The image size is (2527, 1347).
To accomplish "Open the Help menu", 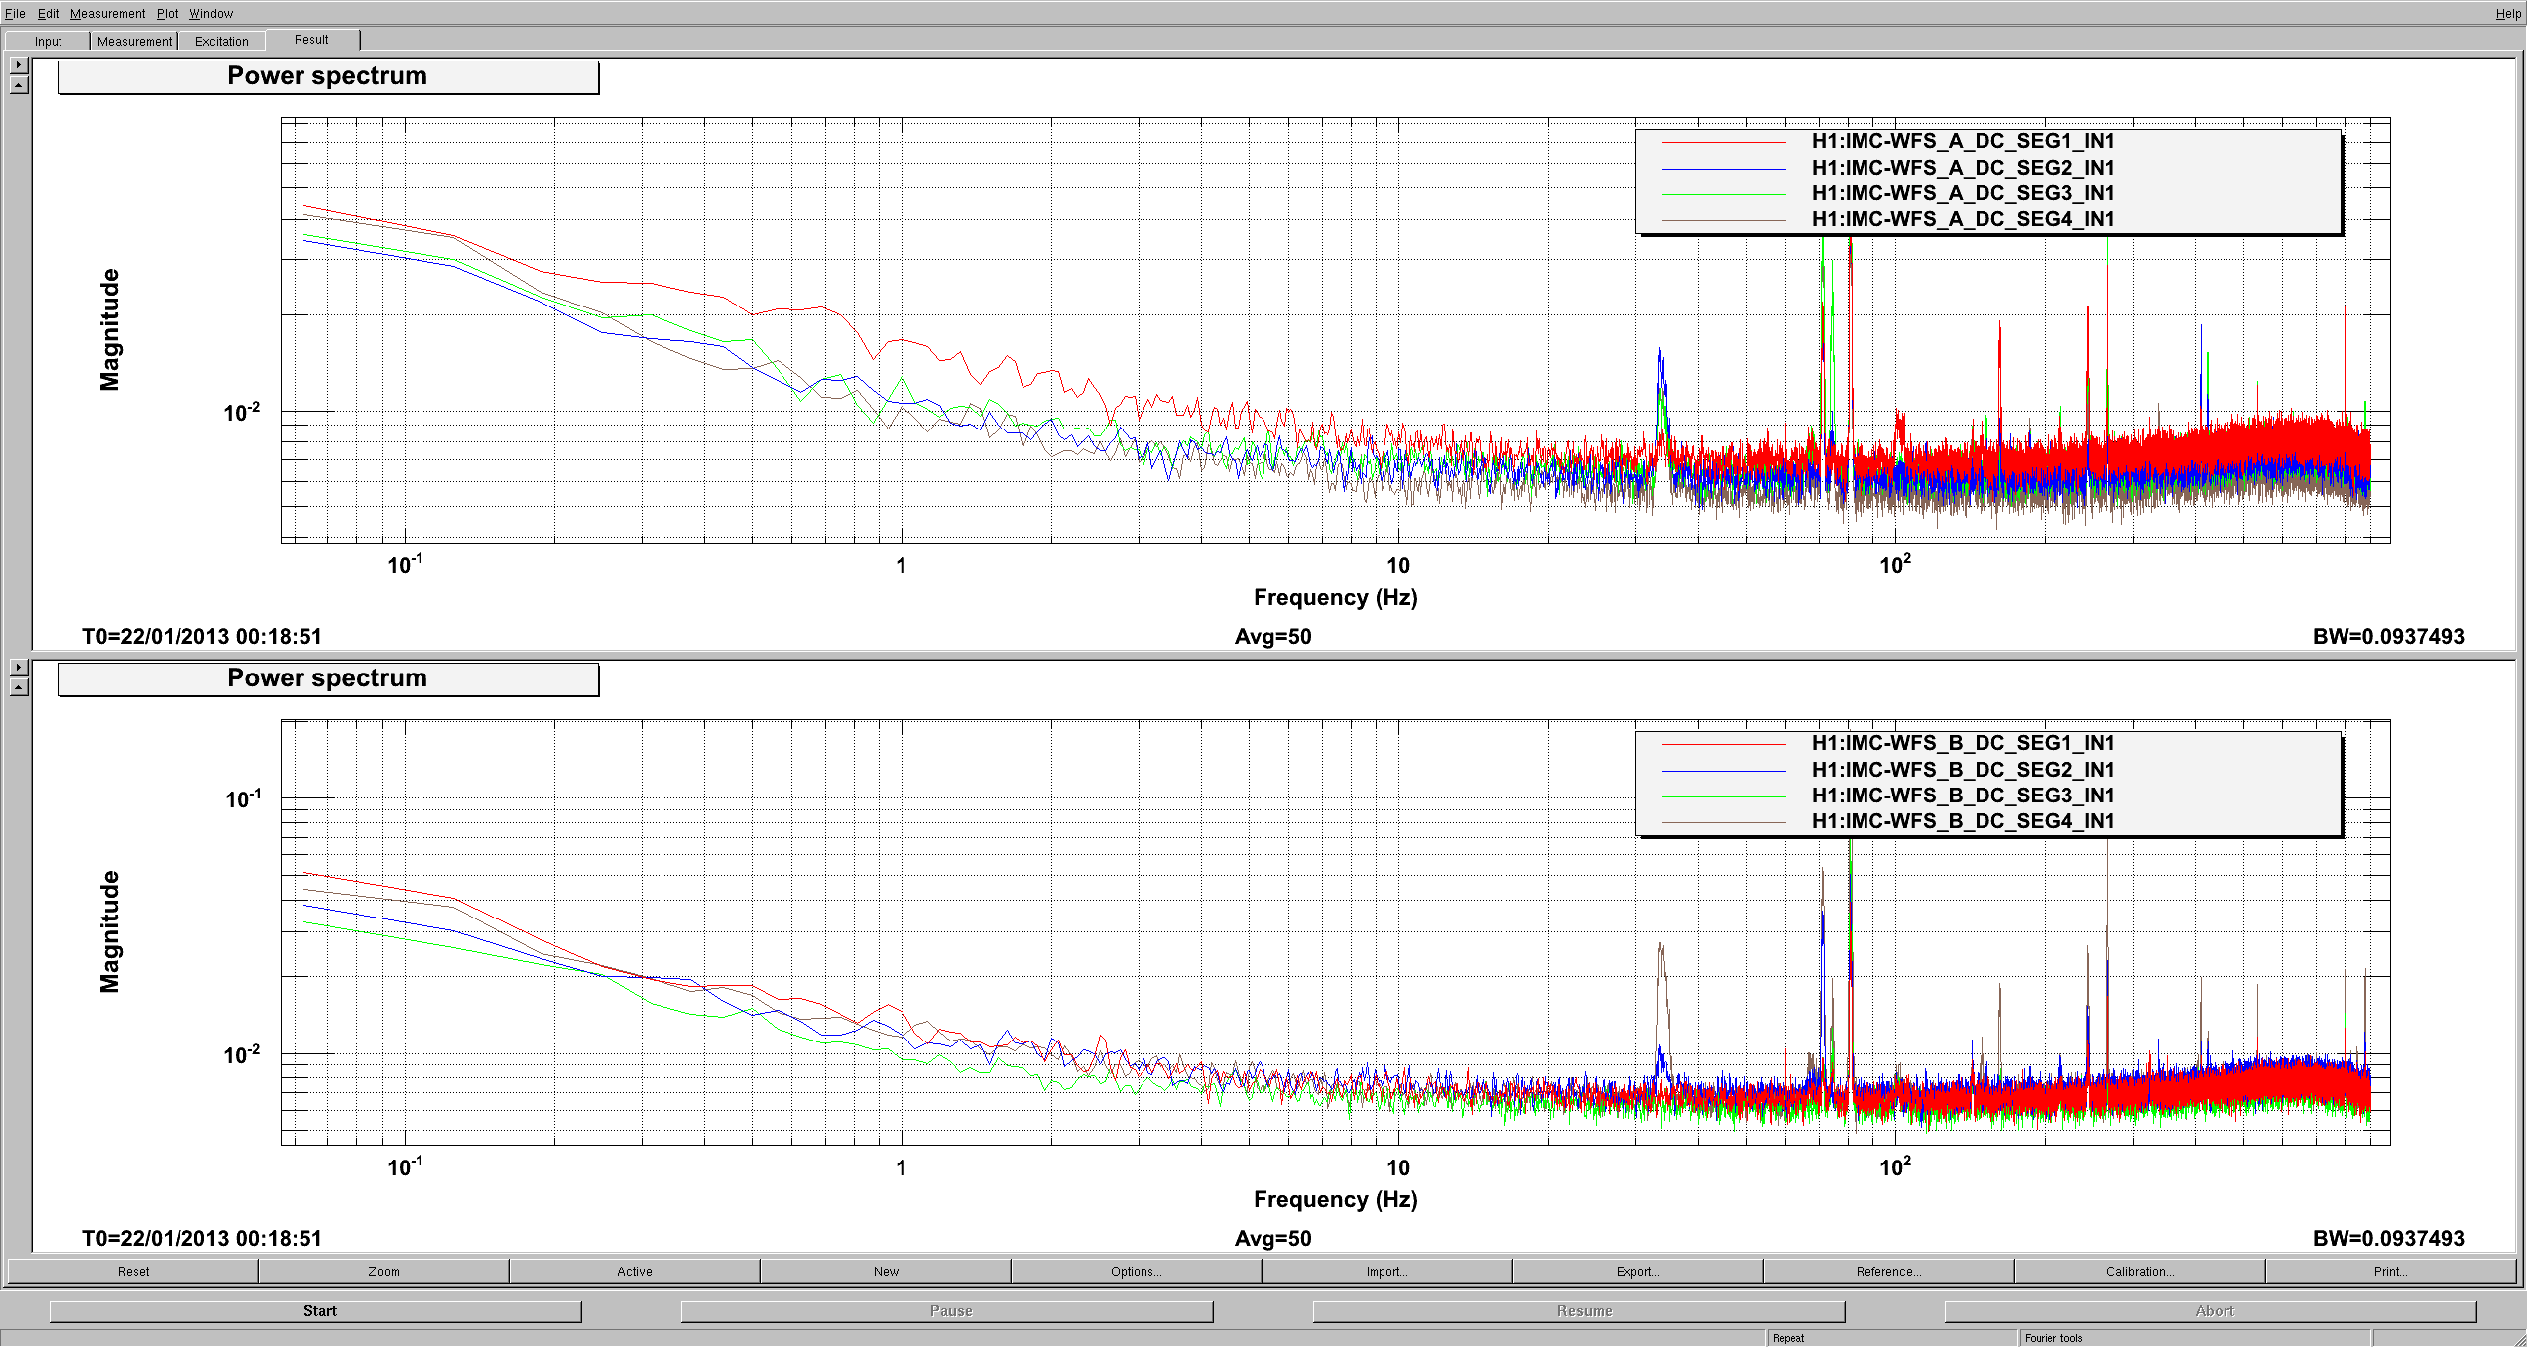I will point(2507,13).
